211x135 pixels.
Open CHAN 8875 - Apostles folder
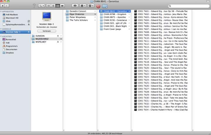pyautogui.click(x=115, y=17)
